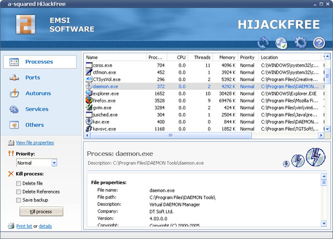The height and width of the screenshot is (239, 333).
Task: Click the gvim.exe process icon
Action: 89,108
